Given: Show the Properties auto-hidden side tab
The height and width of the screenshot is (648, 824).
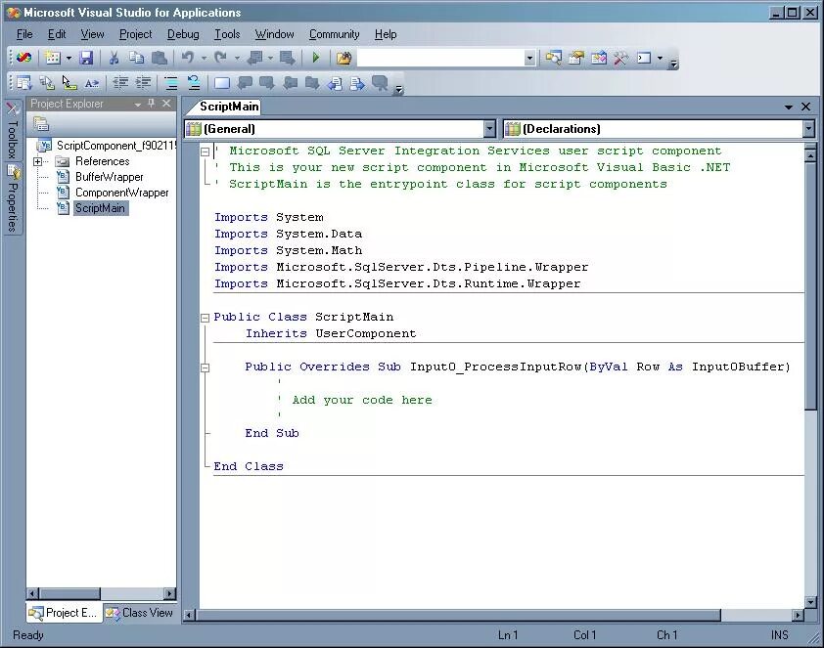Looking at the screenshot, I should click(13, 197).
